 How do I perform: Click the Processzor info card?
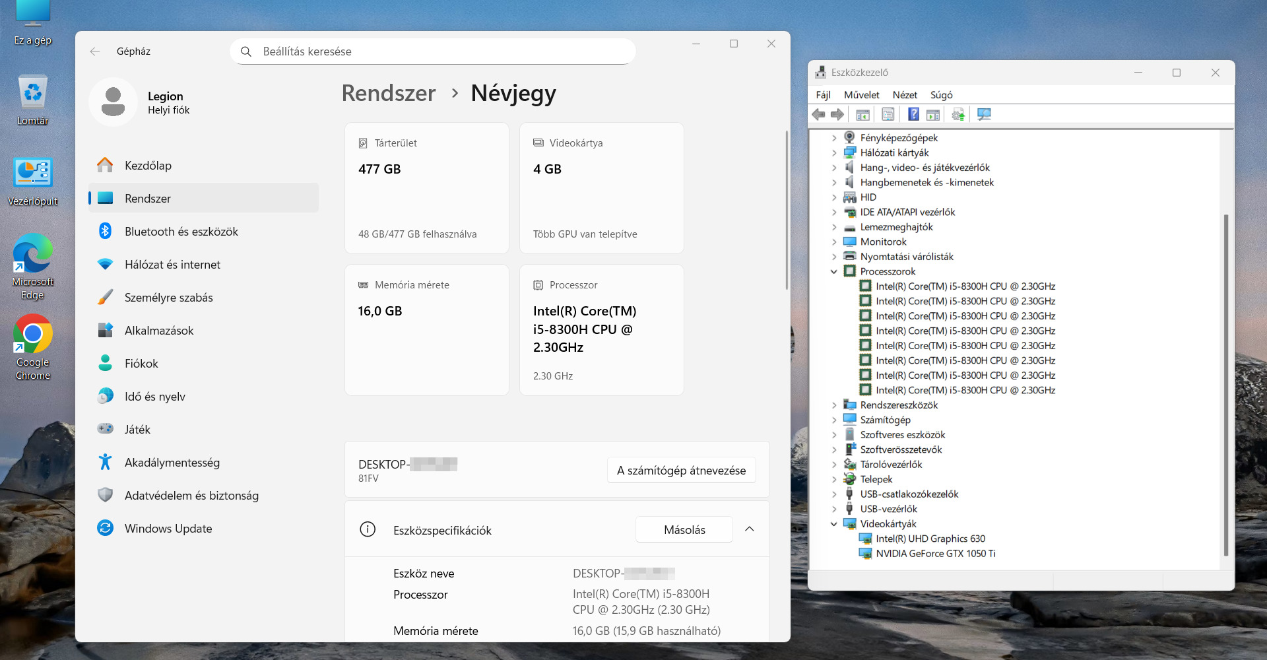pos(602,330)
